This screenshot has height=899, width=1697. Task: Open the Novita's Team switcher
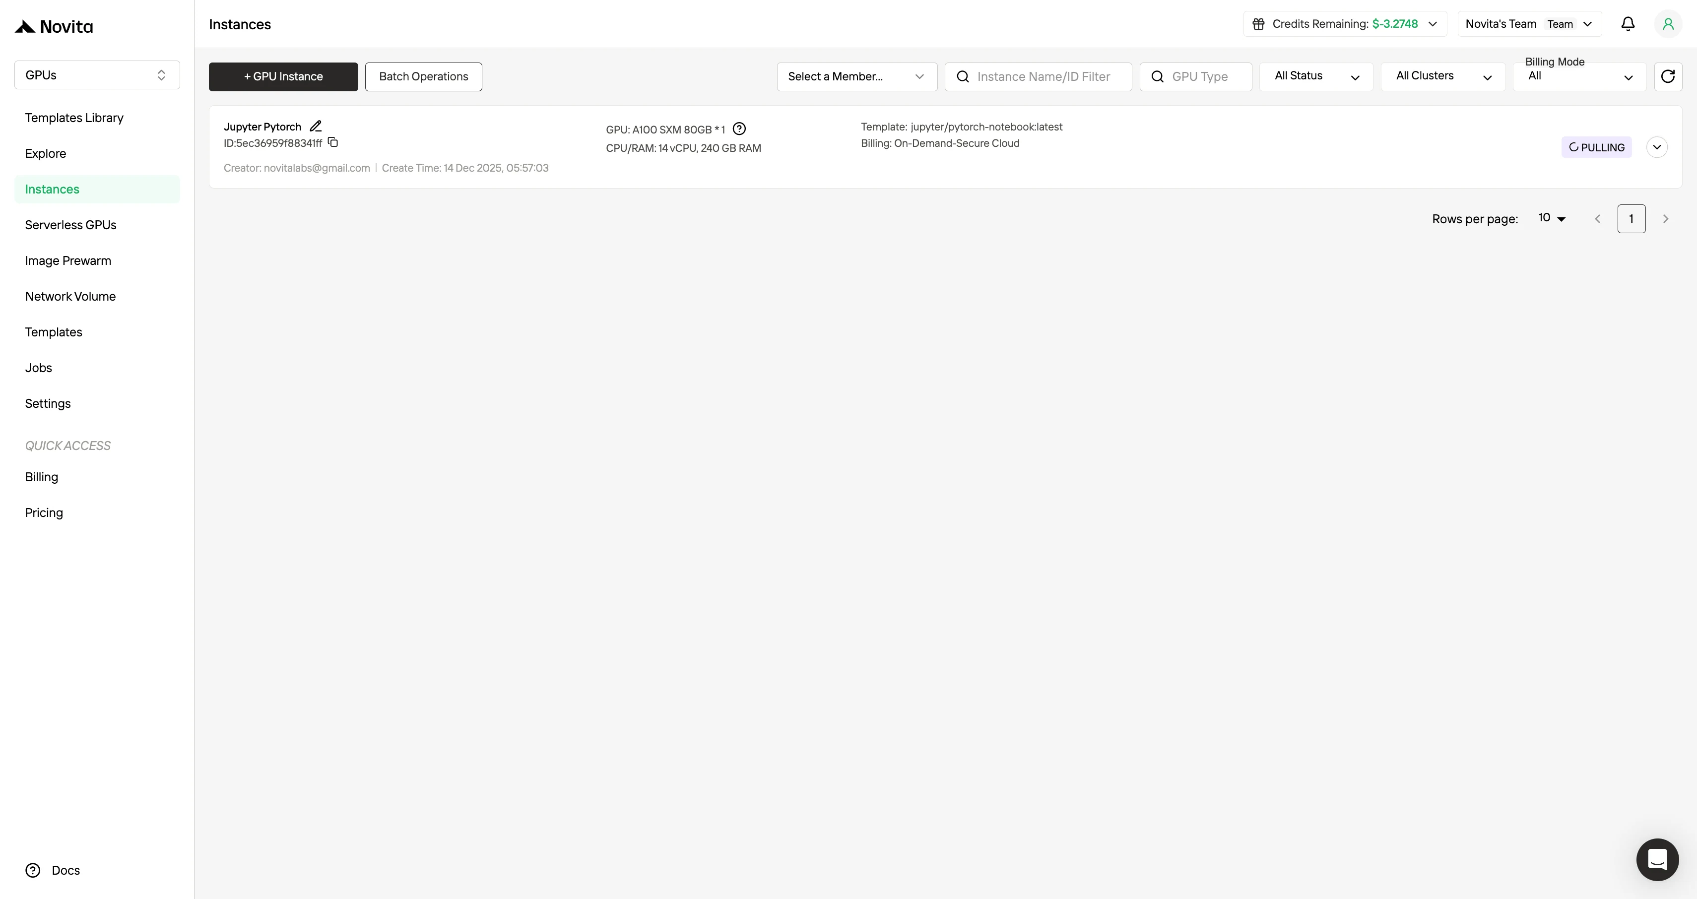point(1529,24)
